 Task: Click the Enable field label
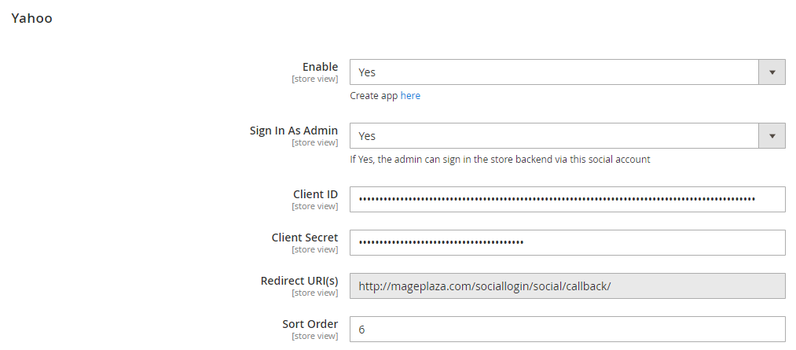click(x=320, y=67)
